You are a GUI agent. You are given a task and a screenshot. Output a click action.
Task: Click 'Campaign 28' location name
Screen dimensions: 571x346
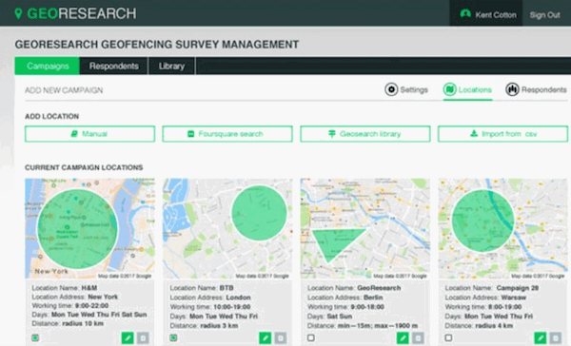[x=518, y=288]
